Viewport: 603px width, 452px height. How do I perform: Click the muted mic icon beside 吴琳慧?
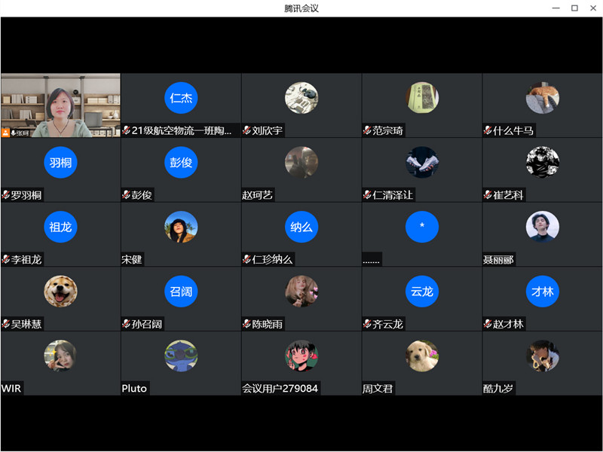pos(6,325)
